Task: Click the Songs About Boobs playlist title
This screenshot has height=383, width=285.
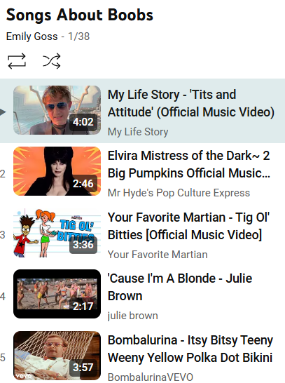Action: pos(80,15)
